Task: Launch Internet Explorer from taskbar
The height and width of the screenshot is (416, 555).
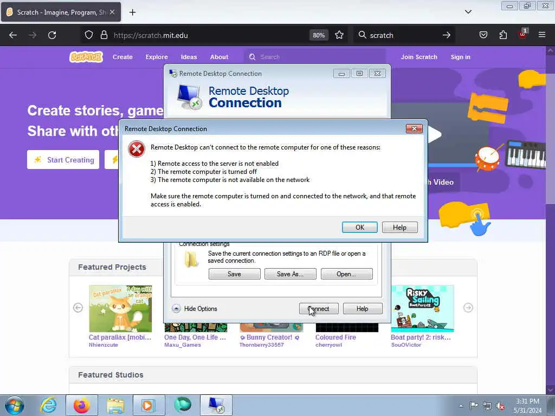Action: click(48, 405)
